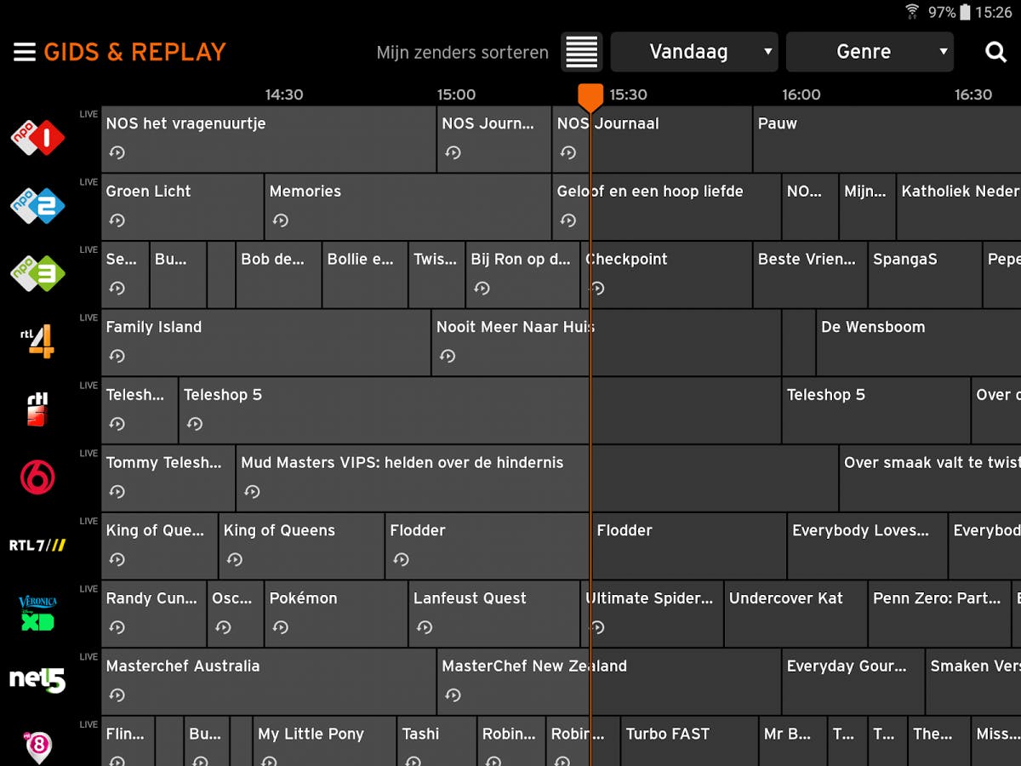Select the RTL 8 channel logo

[38, 746]
